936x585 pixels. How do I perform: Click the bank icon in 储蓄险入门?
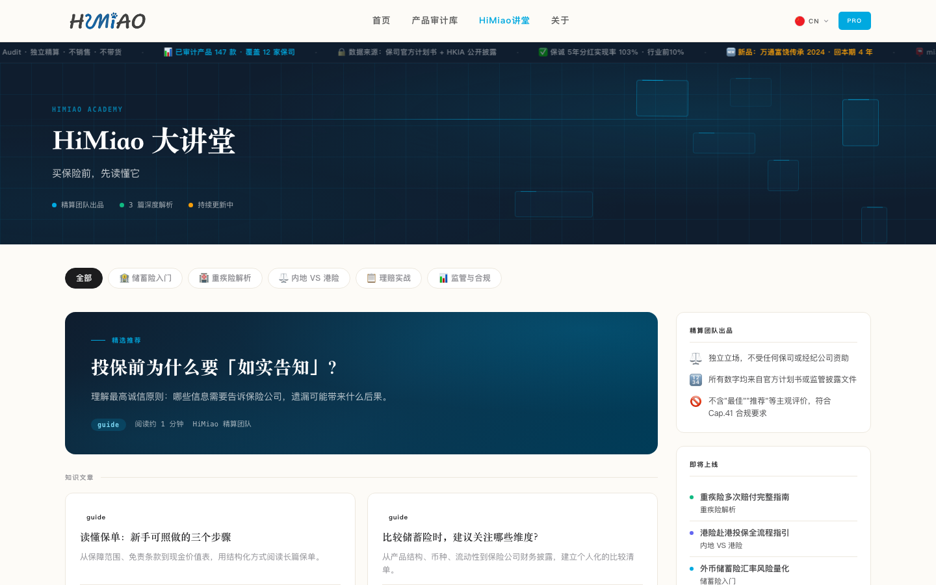124,278
